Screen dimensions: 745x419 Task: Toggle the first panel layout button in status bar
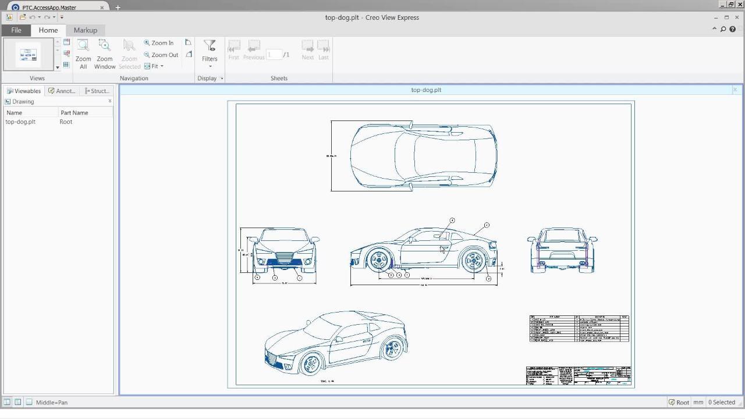tap(7, 402)
